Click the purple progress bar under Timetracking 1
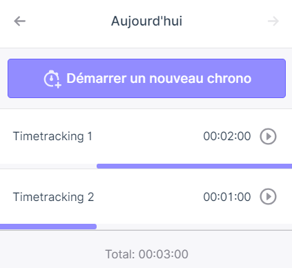 coord(194,166)
